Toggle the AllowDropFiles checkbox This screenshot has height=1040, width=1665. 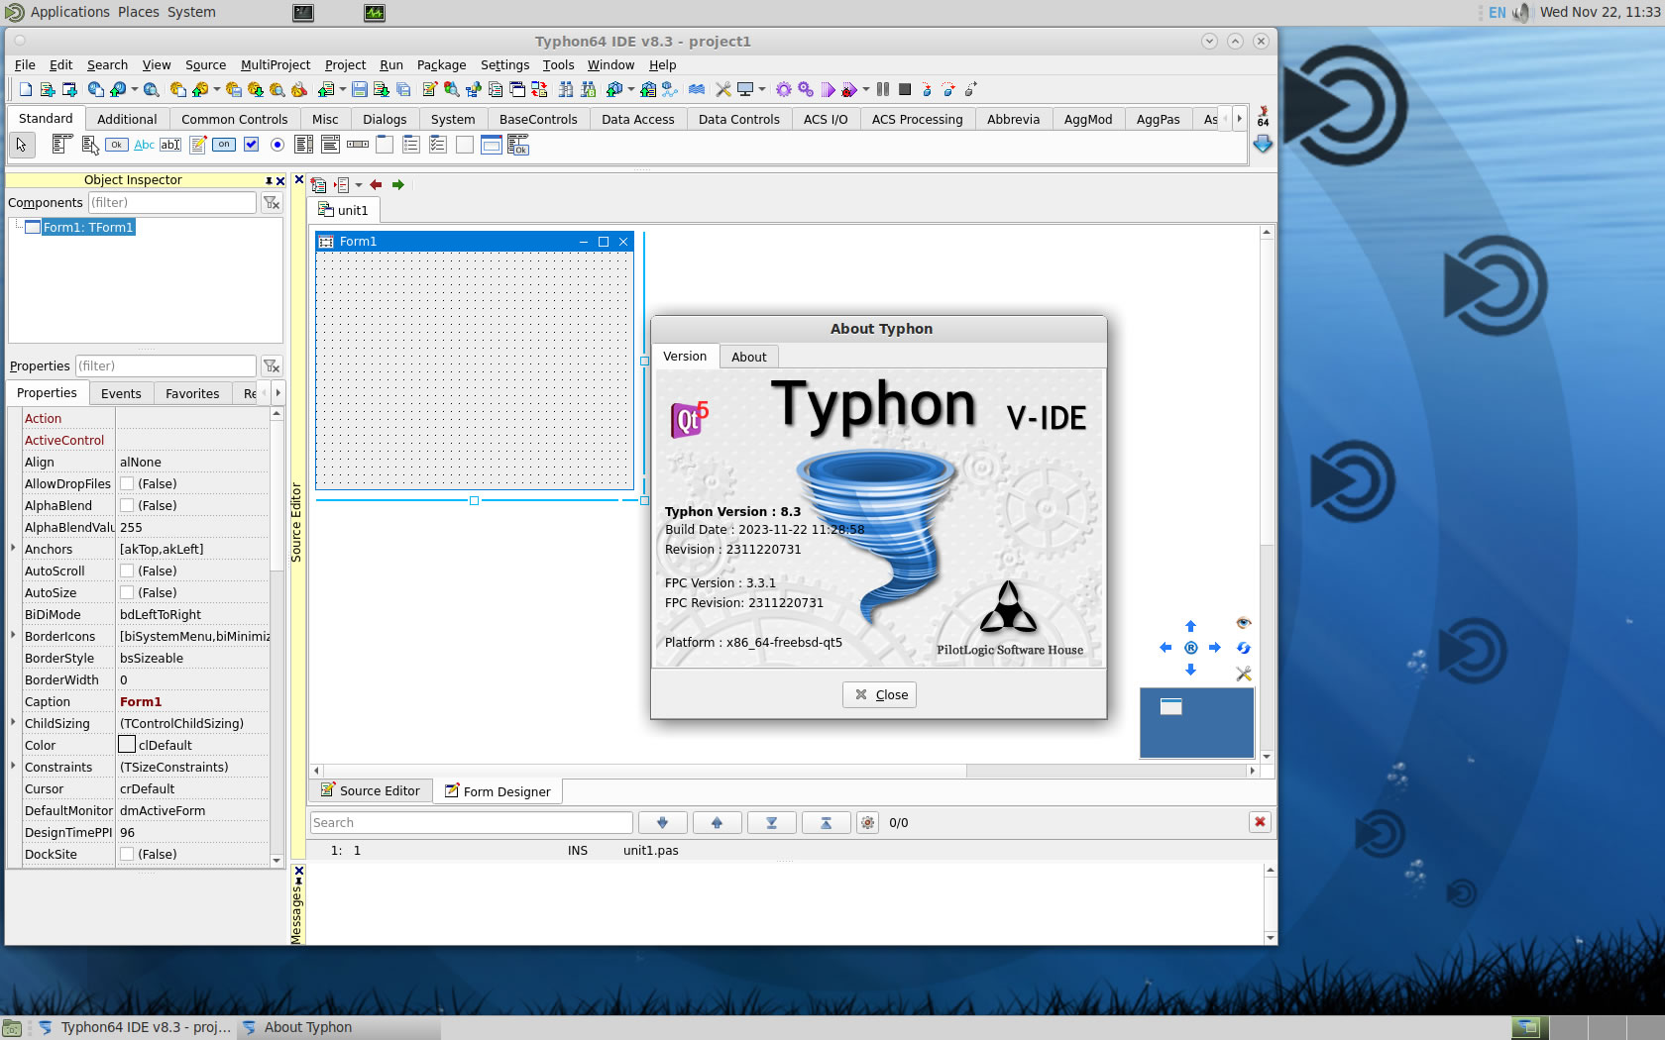pos(127,484)
